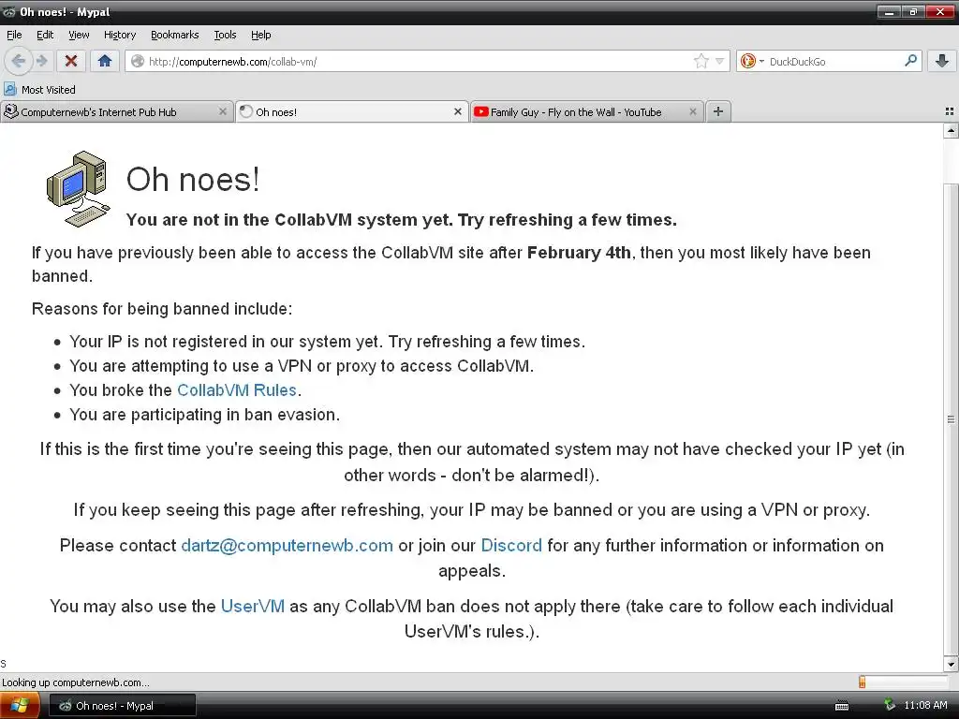Click the status bar progress indicator
Image resolution: width=959 pixels, height=719 pixels.
[903, 682]
